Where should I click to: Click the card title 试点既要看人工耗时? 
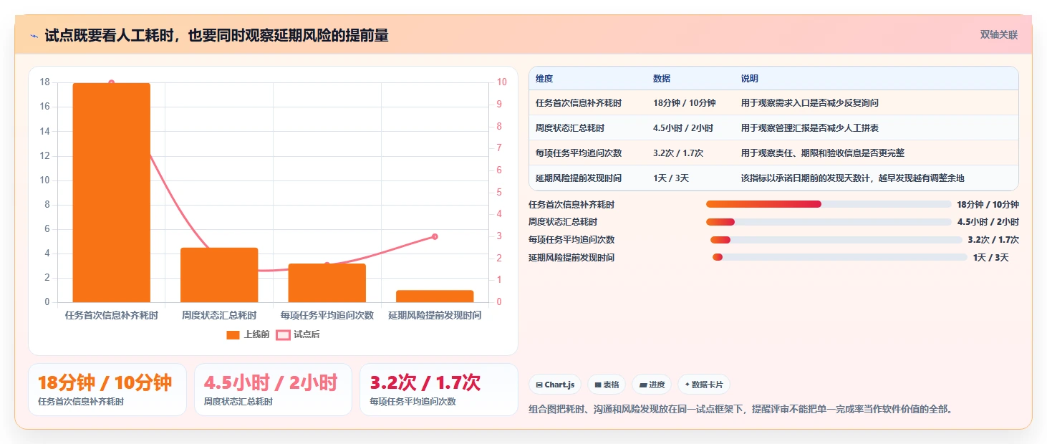(216, 35)
